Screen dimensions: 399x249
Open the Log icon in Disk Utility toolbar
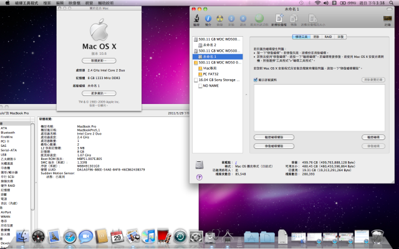[x=387, y=19]
